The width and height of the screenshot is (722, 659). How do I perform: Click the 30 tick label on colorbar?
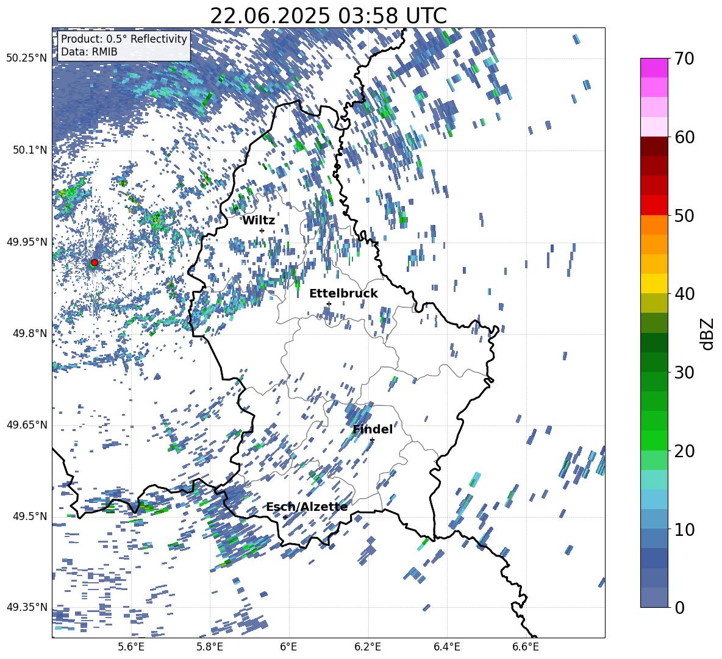[x=684, y=372]
